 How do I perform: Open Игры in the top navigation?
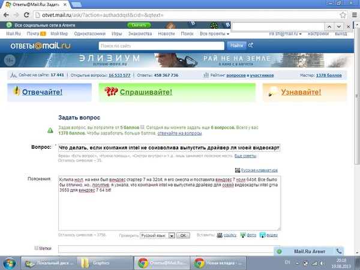click(116, 34)
